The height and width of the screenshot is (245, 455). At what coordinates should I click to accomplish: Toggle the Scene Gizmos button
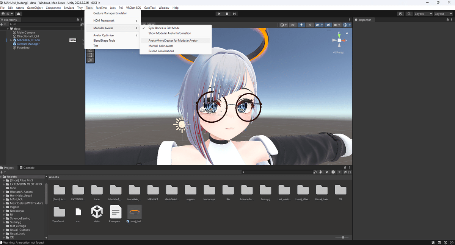pyautogui.click(x=345, y=25)
